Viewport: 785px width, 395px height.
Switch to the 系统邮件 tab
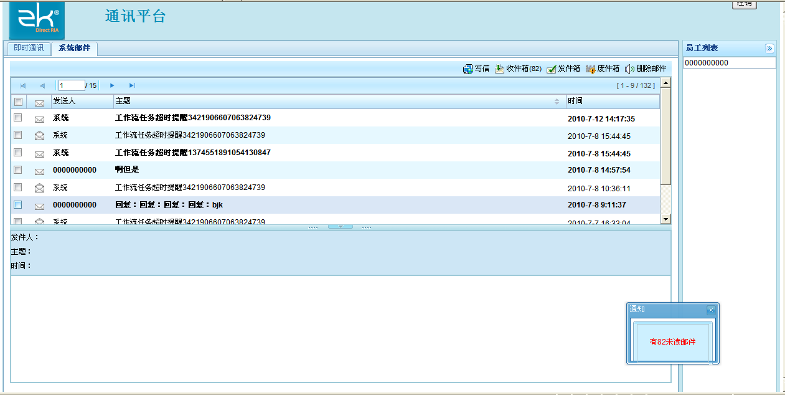pos(73,48)
